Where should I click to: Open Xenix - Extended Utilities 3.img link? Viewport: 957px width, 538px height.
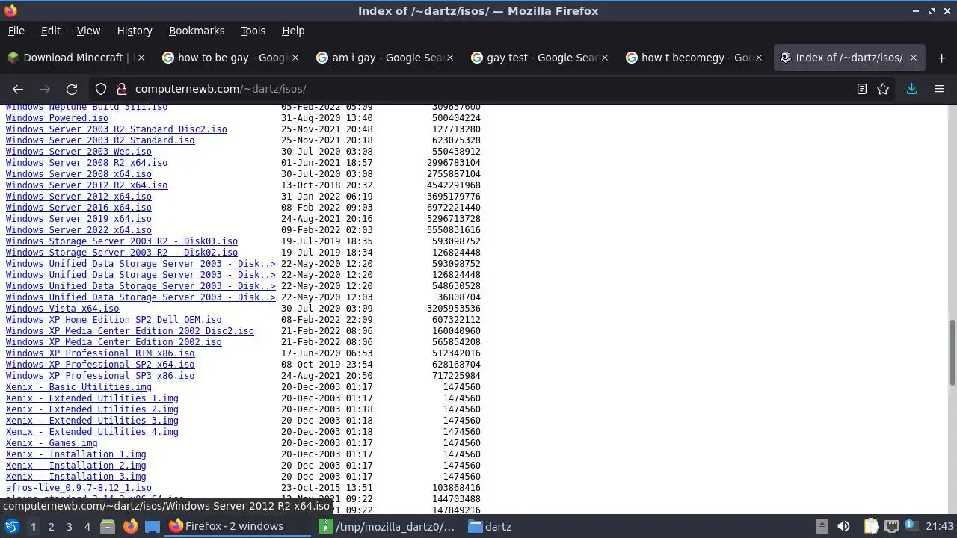[92, 421]
